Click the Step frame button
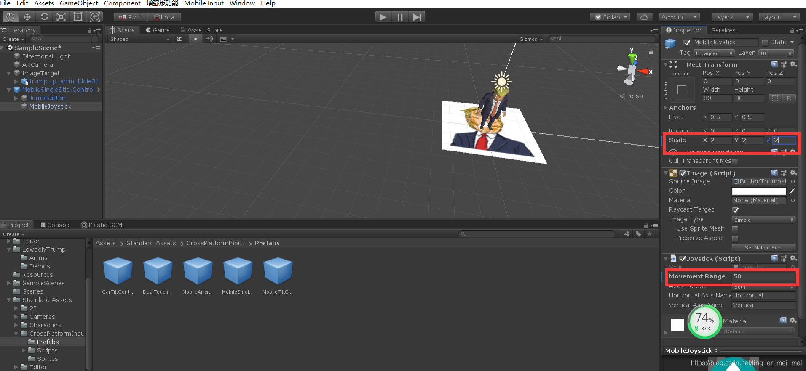 click(x=417, y=17)
